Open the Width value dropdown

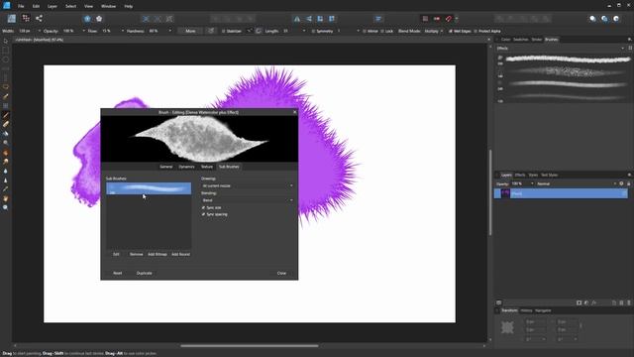40,31
